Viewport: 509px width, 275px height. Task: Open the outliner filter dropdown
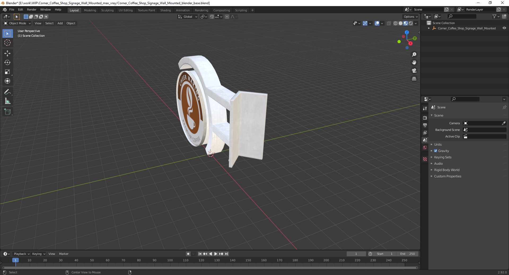[x=496, y=17]
